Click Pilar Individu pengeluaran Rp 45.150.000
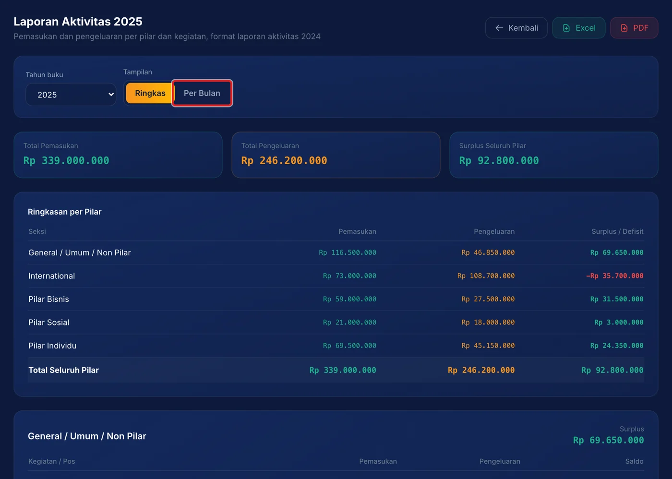The width and height of the screenshot is (672, 479). (x=488, y=346)
